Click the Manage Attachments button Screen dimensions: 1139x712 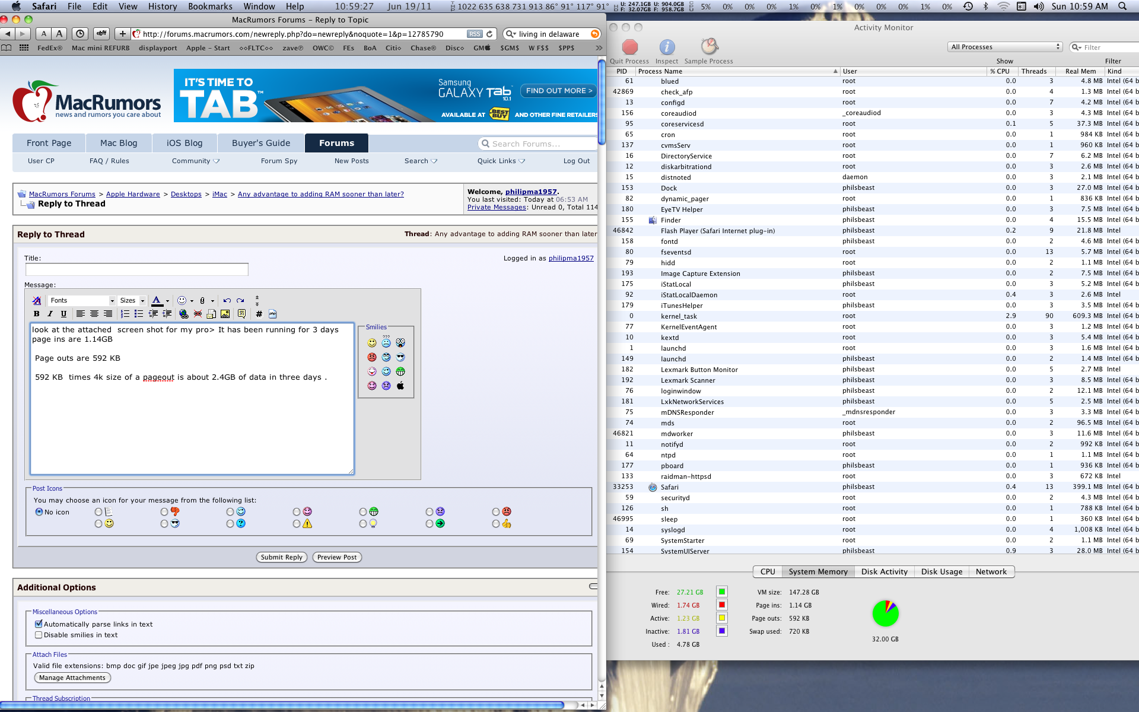72,678
